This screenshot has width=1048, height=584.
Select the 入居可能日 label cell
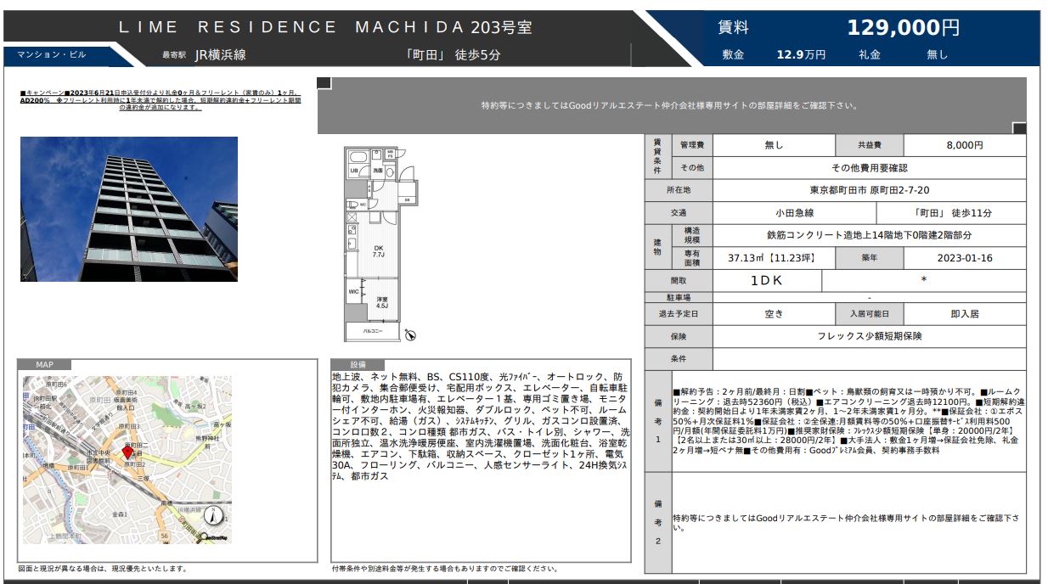point(869,313)
